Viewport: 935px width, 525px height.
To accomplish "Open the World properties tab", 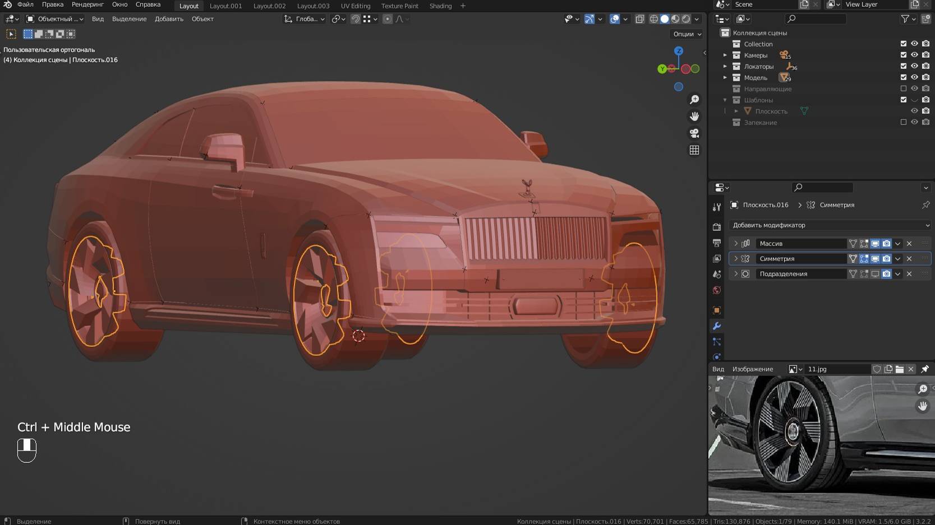I will [716, 290].
